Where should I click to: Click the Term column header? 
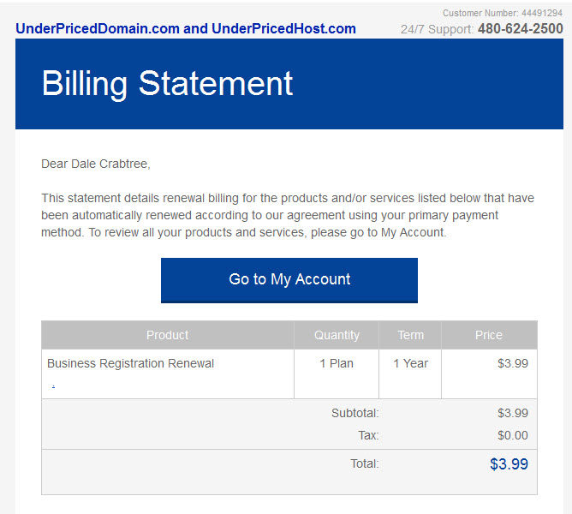coord(410,335)
